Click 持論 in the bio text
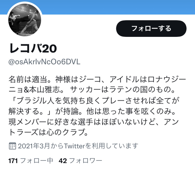This screenshot has height=169, width=195. coord(71,111)
